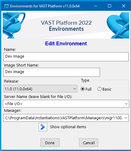Click into the Name text field
This screenshot has height=151, width=131.
[x=66, y=57]
